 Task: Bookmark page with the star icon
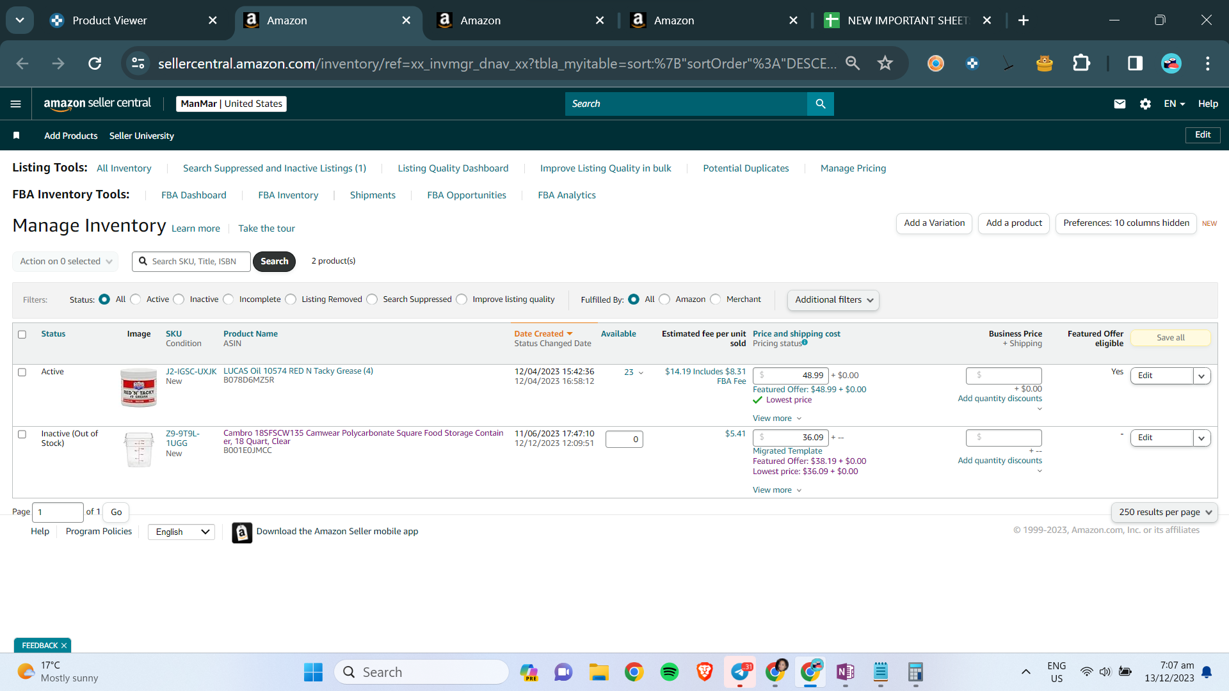click(885, 63)
